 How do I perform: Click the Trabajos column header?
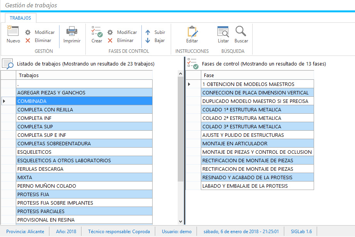tap(84, 75)
